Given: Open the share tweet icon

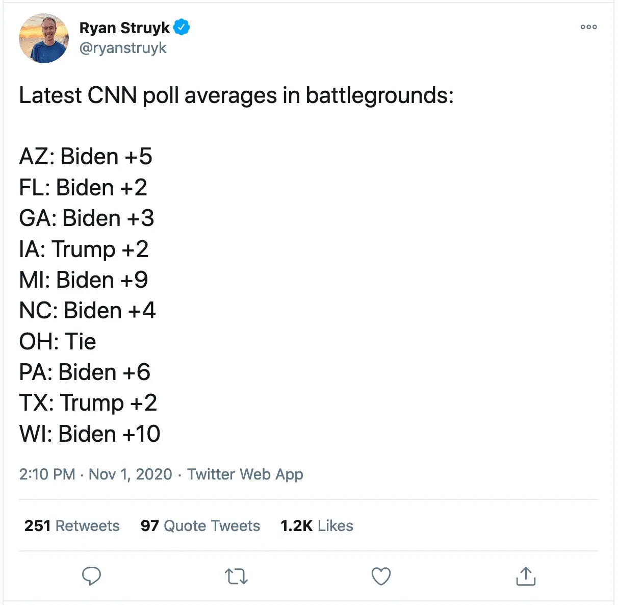Looking at the screenshot, I should click(526, 576).
